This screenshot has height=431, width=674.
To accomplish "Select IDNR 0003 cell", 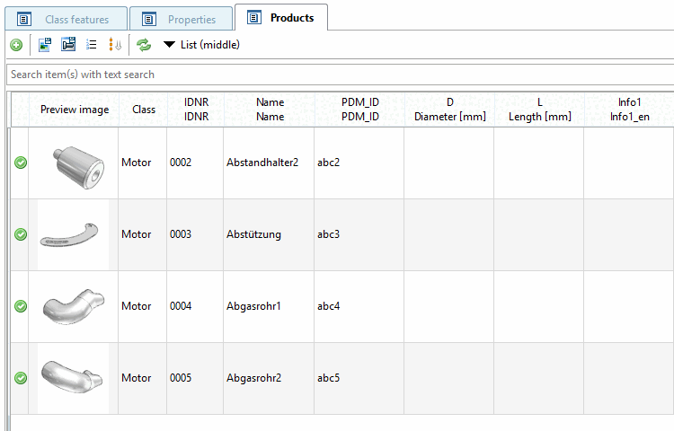I will (x=181, y=234).
